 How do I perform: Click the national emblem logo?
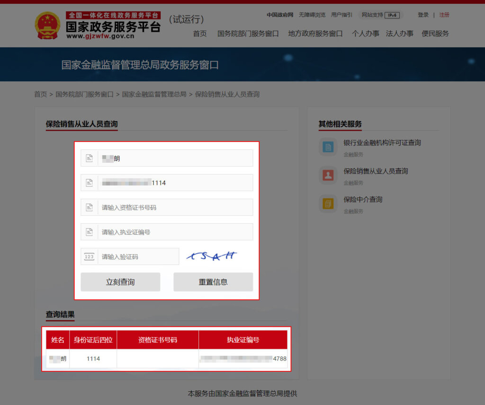[47, 26]
